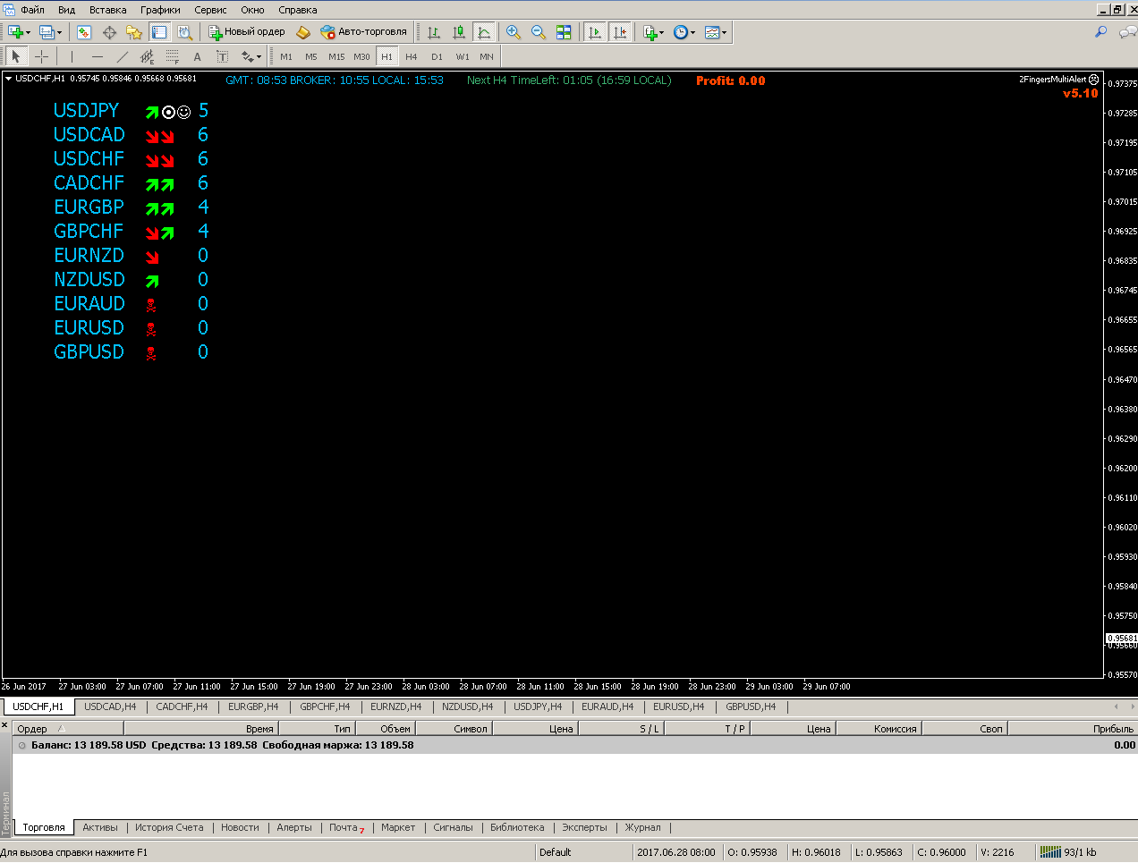Viewport: 1138px width, 863px height.
Task: Launch MetaEditor from the yellow book icon
Action: pos(303,32)
